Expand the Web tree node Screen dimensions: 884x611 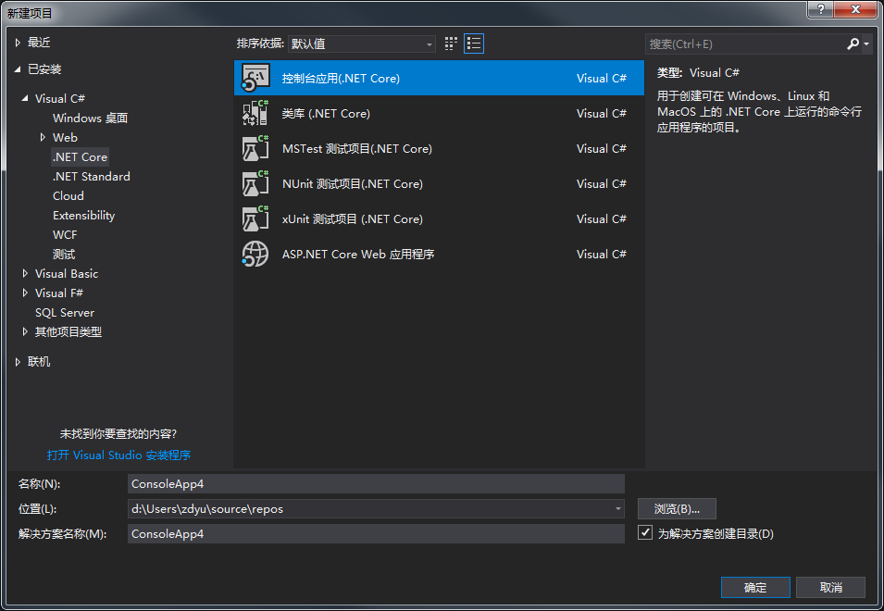pyautogui.click(x=43, y=137)
